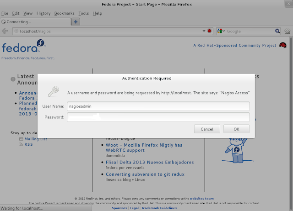Open the Help menu
Viewport: 293px width, 211px height.
[x=98, y=13]
